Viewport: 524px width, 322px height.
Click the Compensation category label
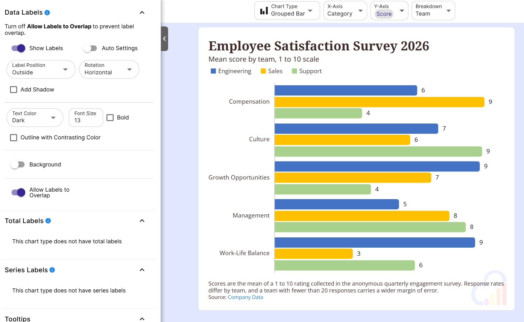point(249,102)
